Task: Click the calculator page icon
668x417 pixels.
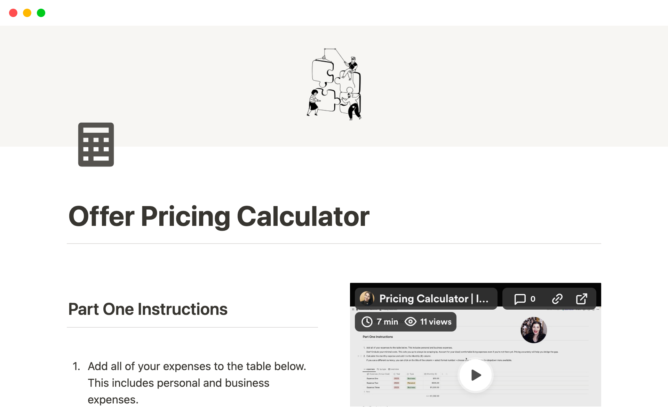Action: coord(96,145)
